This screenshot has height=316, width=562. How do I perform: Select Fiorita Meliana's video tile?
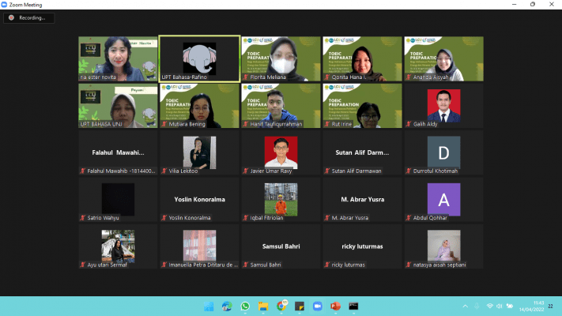(x=281, y=58)
